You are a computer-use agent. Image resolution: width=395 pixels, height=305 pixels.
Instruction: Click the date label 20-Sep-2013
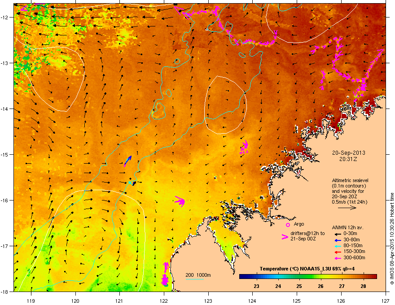click(x=348, y=153)
